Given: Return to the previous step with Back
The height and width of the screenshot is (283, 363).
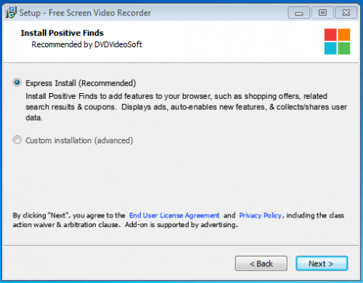Looking at the screenshot, I should pos(261,263).
